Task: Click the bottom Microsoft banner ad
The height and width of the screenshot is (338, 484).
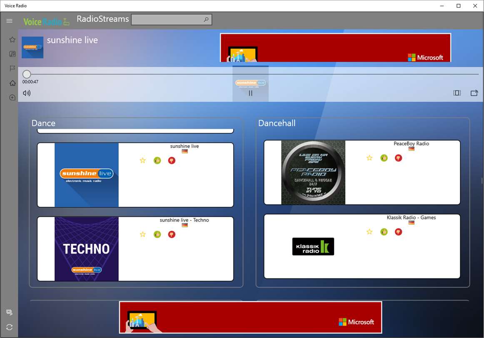Action: (251, 317)
